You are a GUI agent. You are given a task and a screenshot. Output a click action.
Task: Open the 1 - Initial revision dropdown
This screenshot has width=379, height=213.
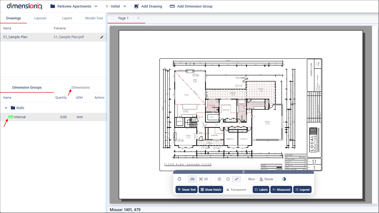pyautogui.click(x=116, y=6)
